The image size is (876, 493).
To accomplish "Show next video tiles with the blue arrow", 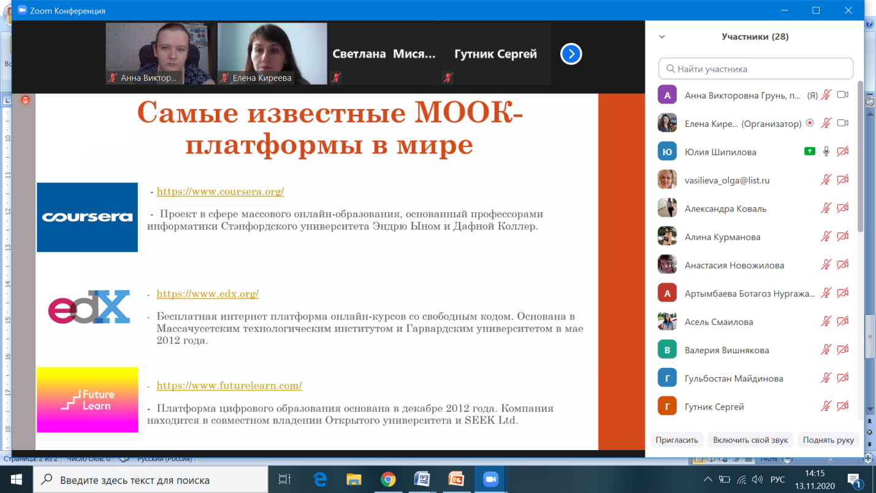I will click(x=571, y=54).
